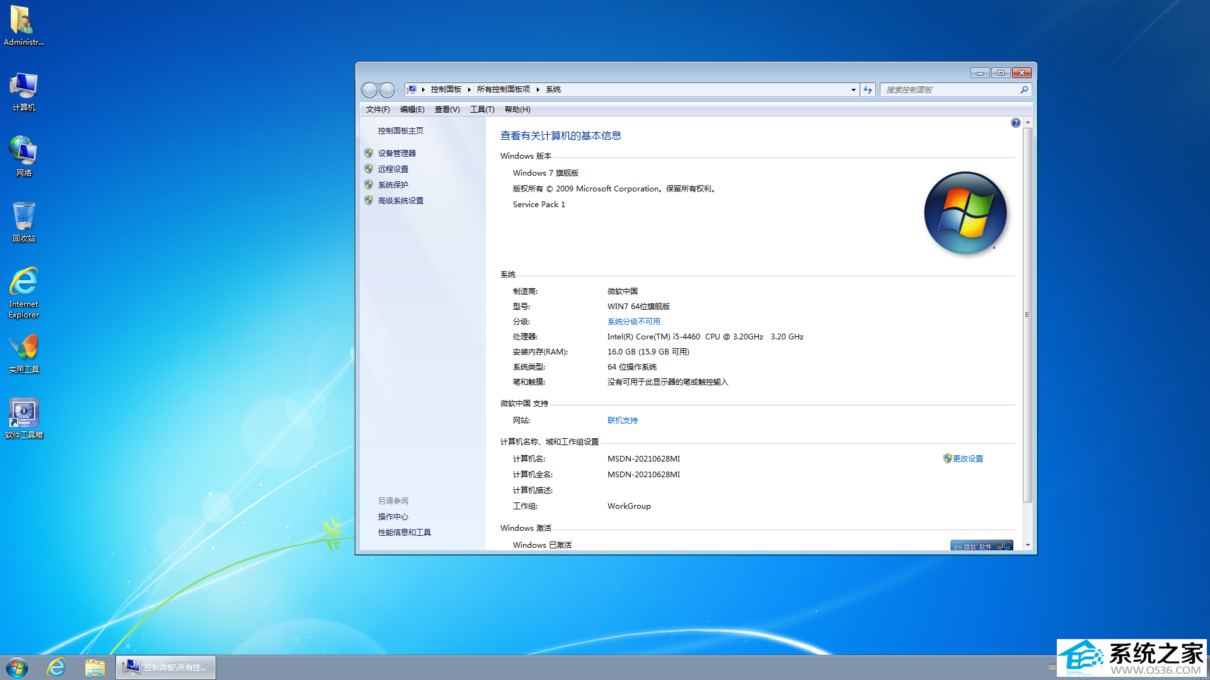Open 系统保护 link
The height and width of the screenshot is (680, 1210).
click(x=393, y=184)
